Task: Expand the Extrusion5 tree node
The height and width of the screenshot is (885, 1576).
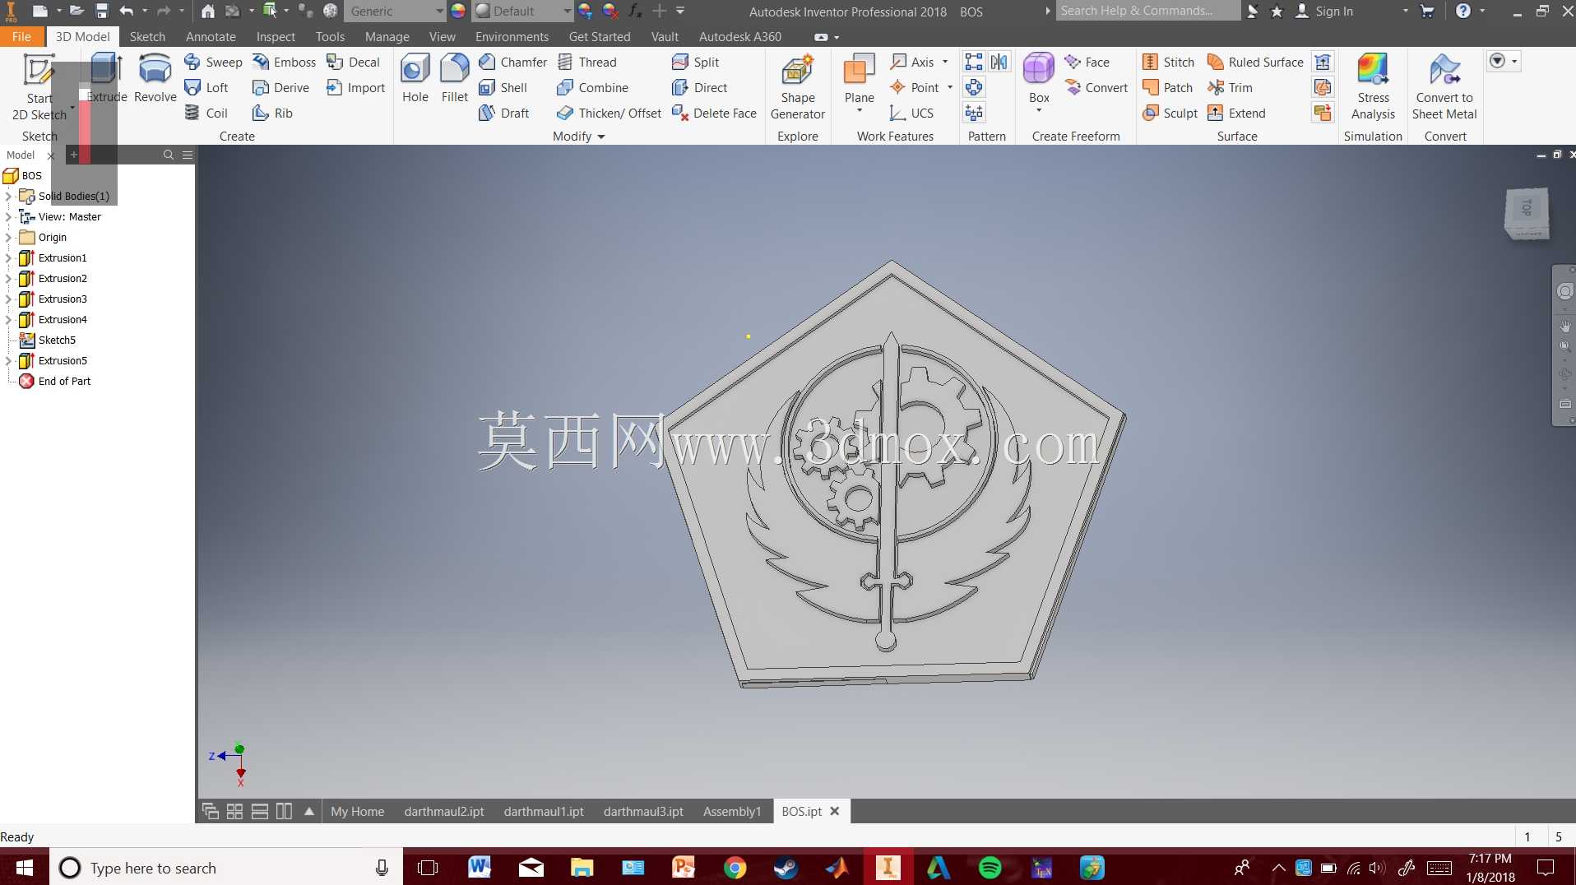Action: (x=8, y=361)
